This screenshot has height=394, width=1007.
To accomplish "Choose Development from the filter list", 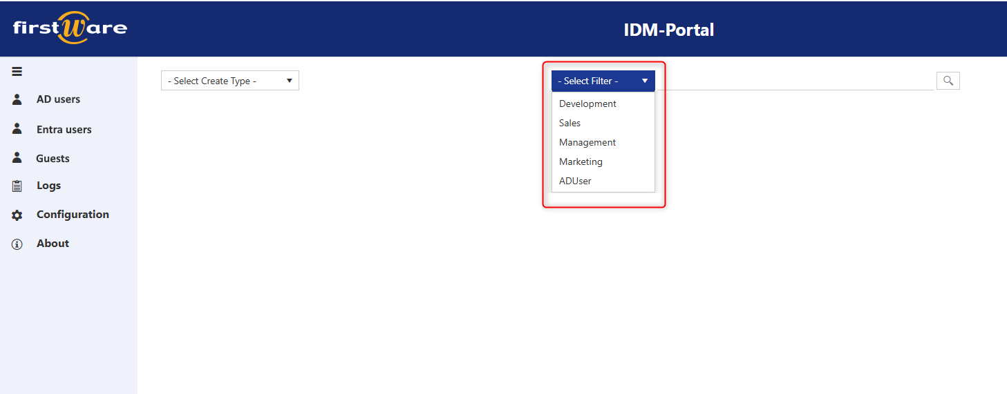I will coord(587,104).
